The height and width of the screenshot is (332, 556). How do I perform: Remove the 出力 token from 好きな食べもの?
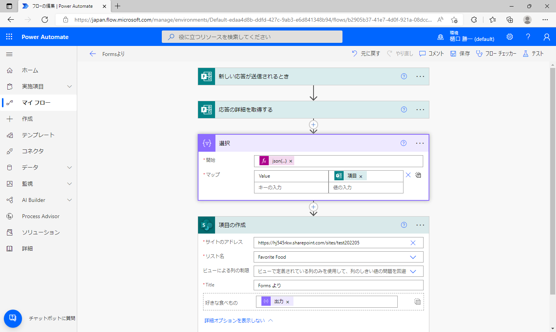288,302
